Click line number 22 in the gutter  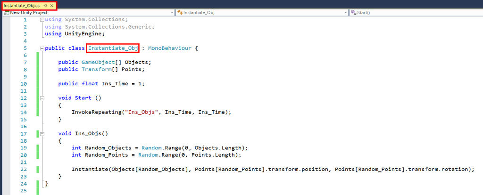pos(24,169)
